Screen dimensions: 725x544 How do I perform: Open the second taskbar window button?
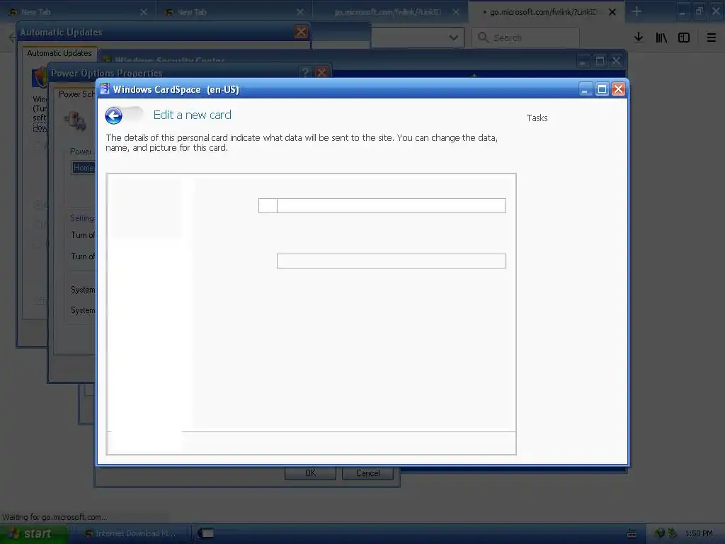point(206,534)
